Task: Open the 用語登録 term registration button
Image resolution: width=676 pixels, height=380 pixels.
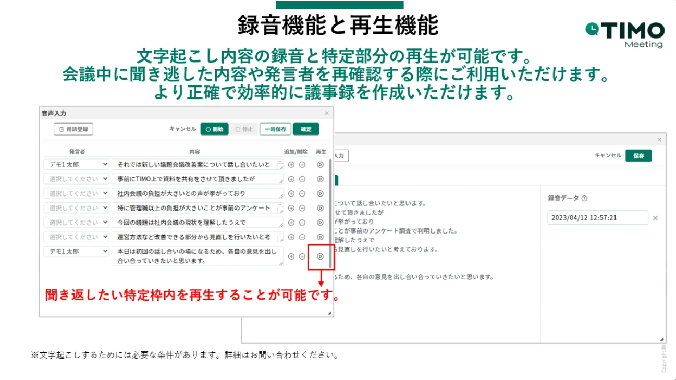Action: tap(73, 129)
